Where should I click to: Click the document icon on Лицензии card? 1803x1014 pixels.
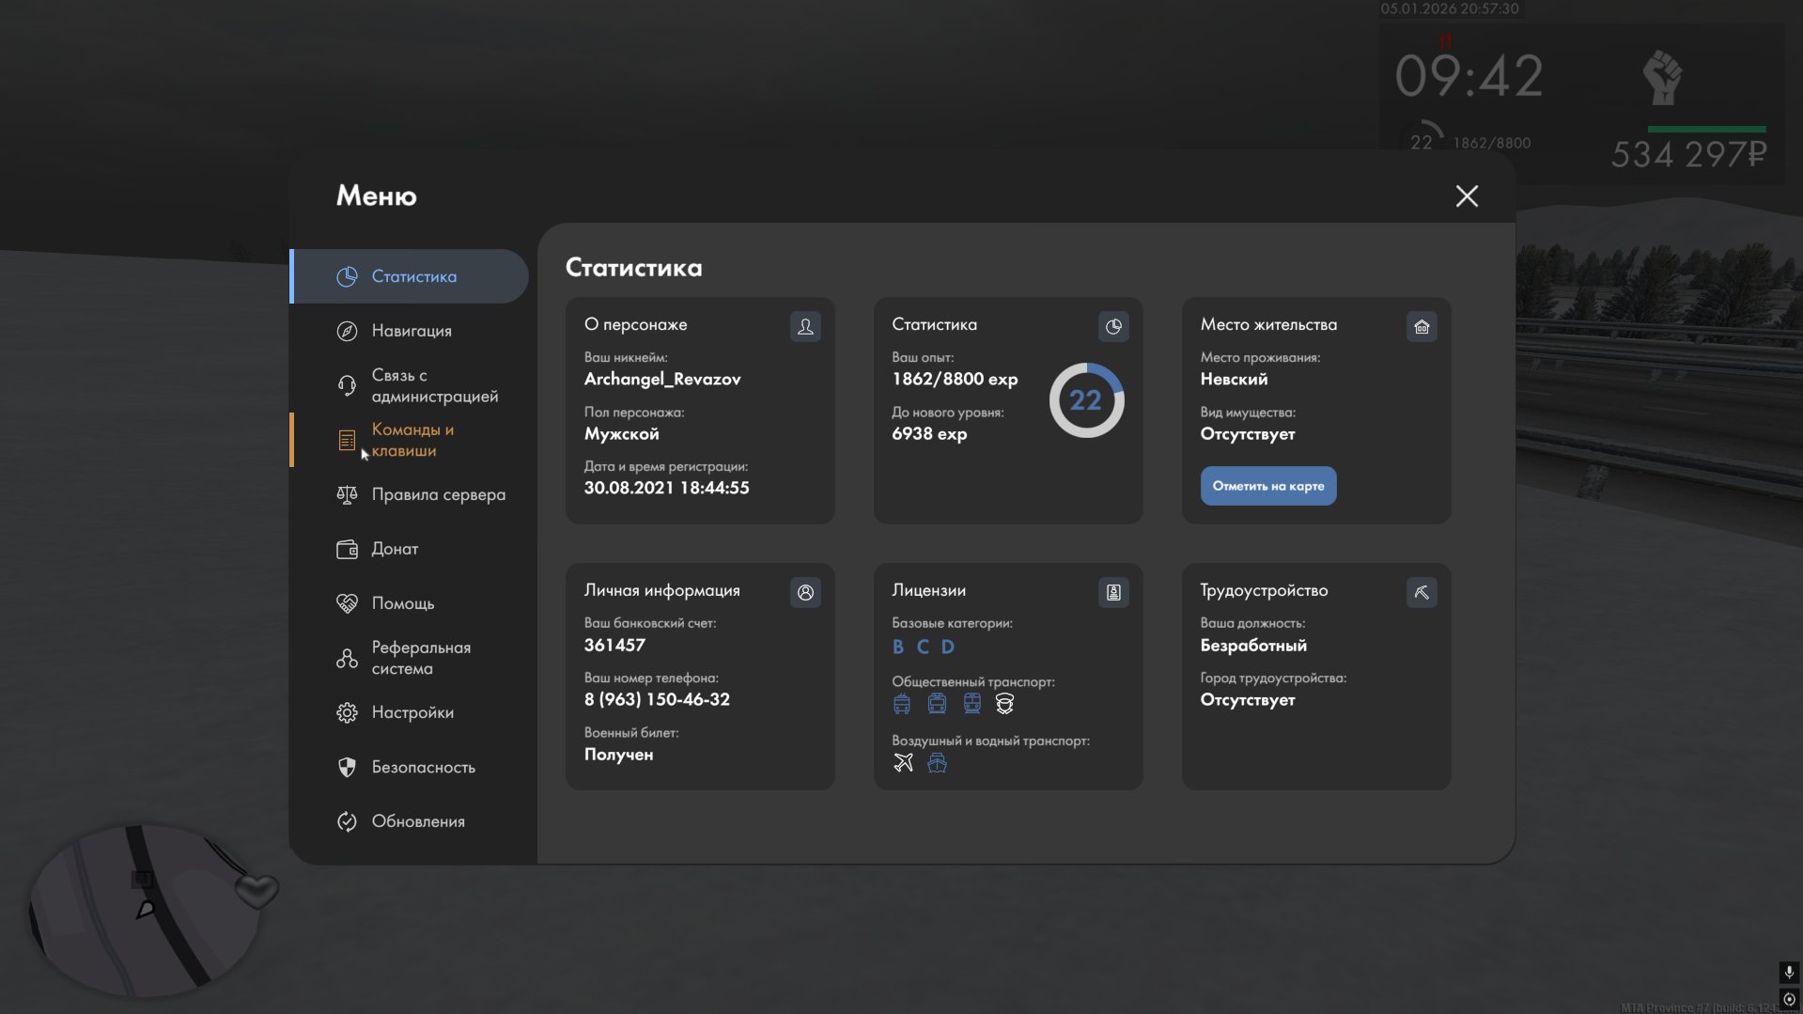pos(1113,592)
